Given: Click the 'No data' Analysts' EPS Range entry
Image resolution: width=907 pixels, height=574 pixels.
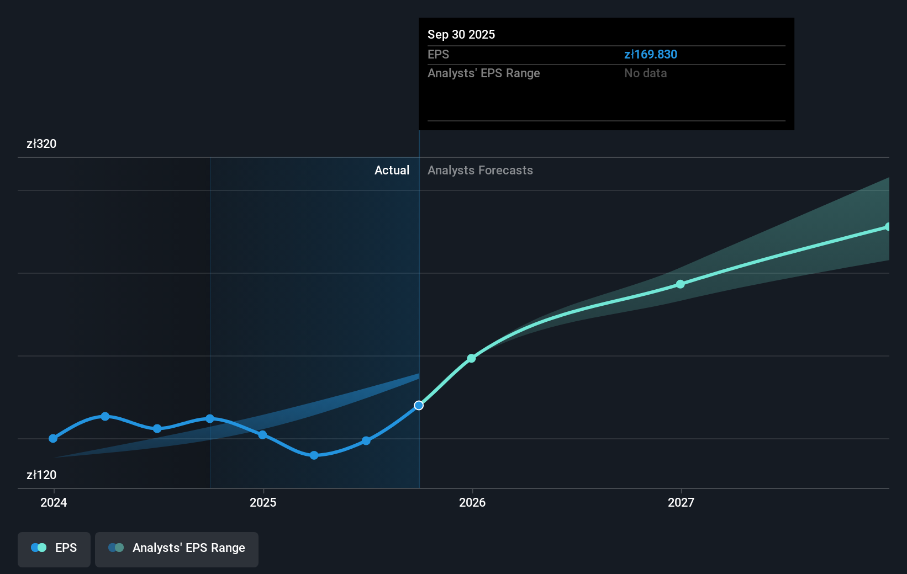Looking at the screenshot, I should pyautogui.click(x=645, y=73).
